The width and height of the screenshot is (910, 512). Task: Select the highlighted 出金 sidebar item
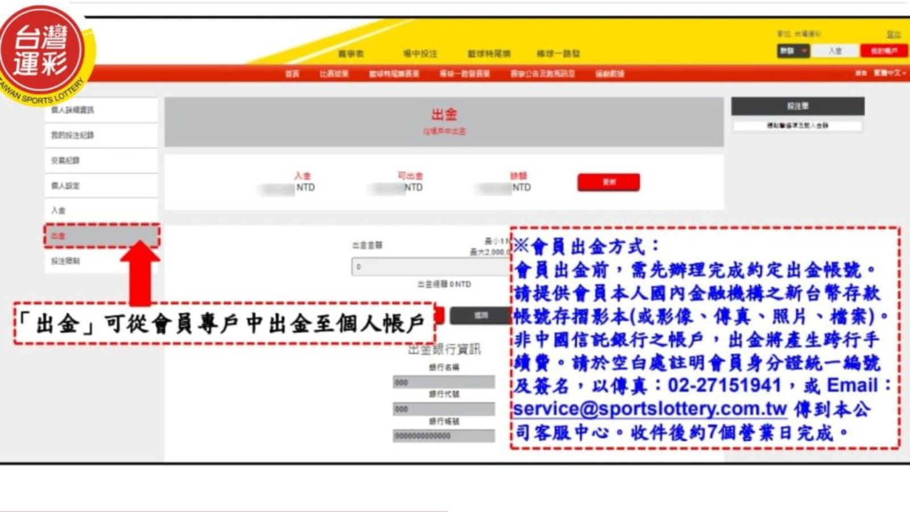[101, 236]
